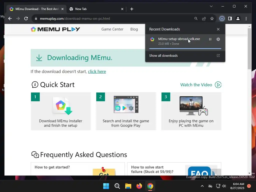The height and width of the screenshot is (192, 256).
Task: Open the downloaded MEmu-setup-abroad-sdk.exe file
Action: tap(179, 39)
